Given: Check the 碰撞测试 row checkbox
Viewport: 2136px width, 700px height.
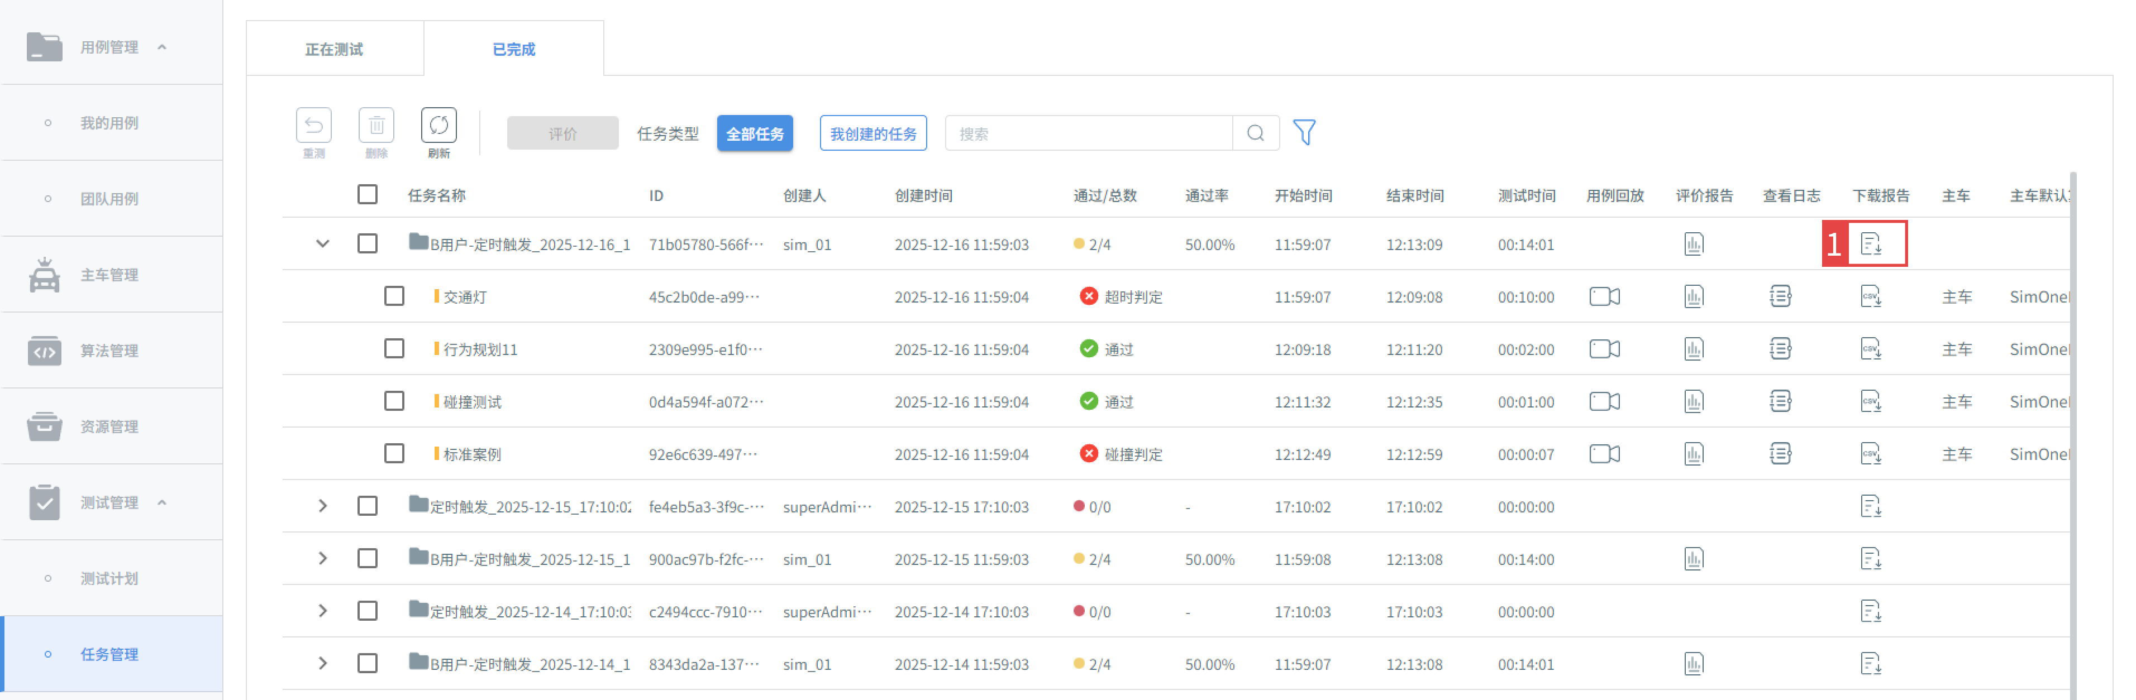Looking at the screenshot, I should (x=394, y=402).
